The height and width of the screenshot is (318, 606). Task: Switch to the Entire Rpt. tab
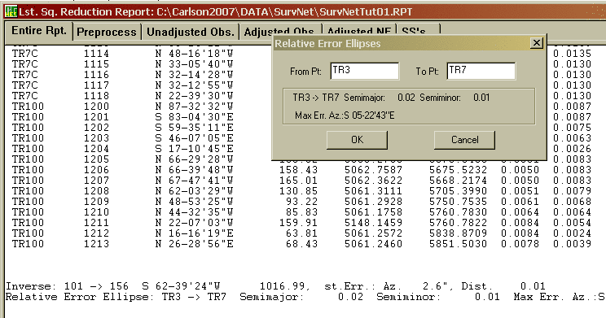[x=39, y=31]
